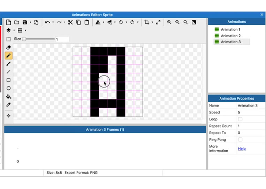The height and width of the screenshot is (189, 266).
Task: Click the revert/reload document icon
Action: [x=36, y=22]
